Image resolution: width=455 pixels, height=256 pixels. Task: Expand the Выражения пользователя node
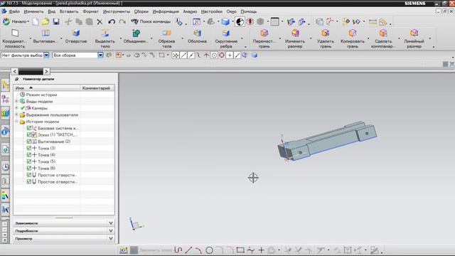click(16, 114)
